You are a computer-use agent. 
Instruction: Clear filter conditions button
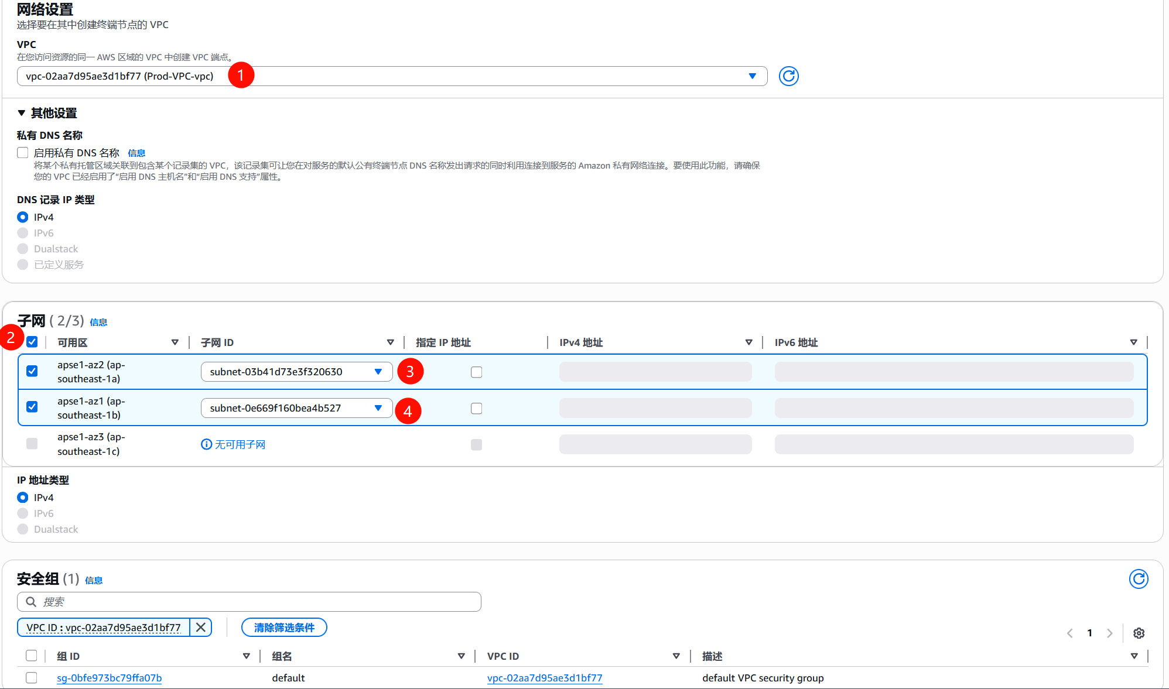coord(284,628)
